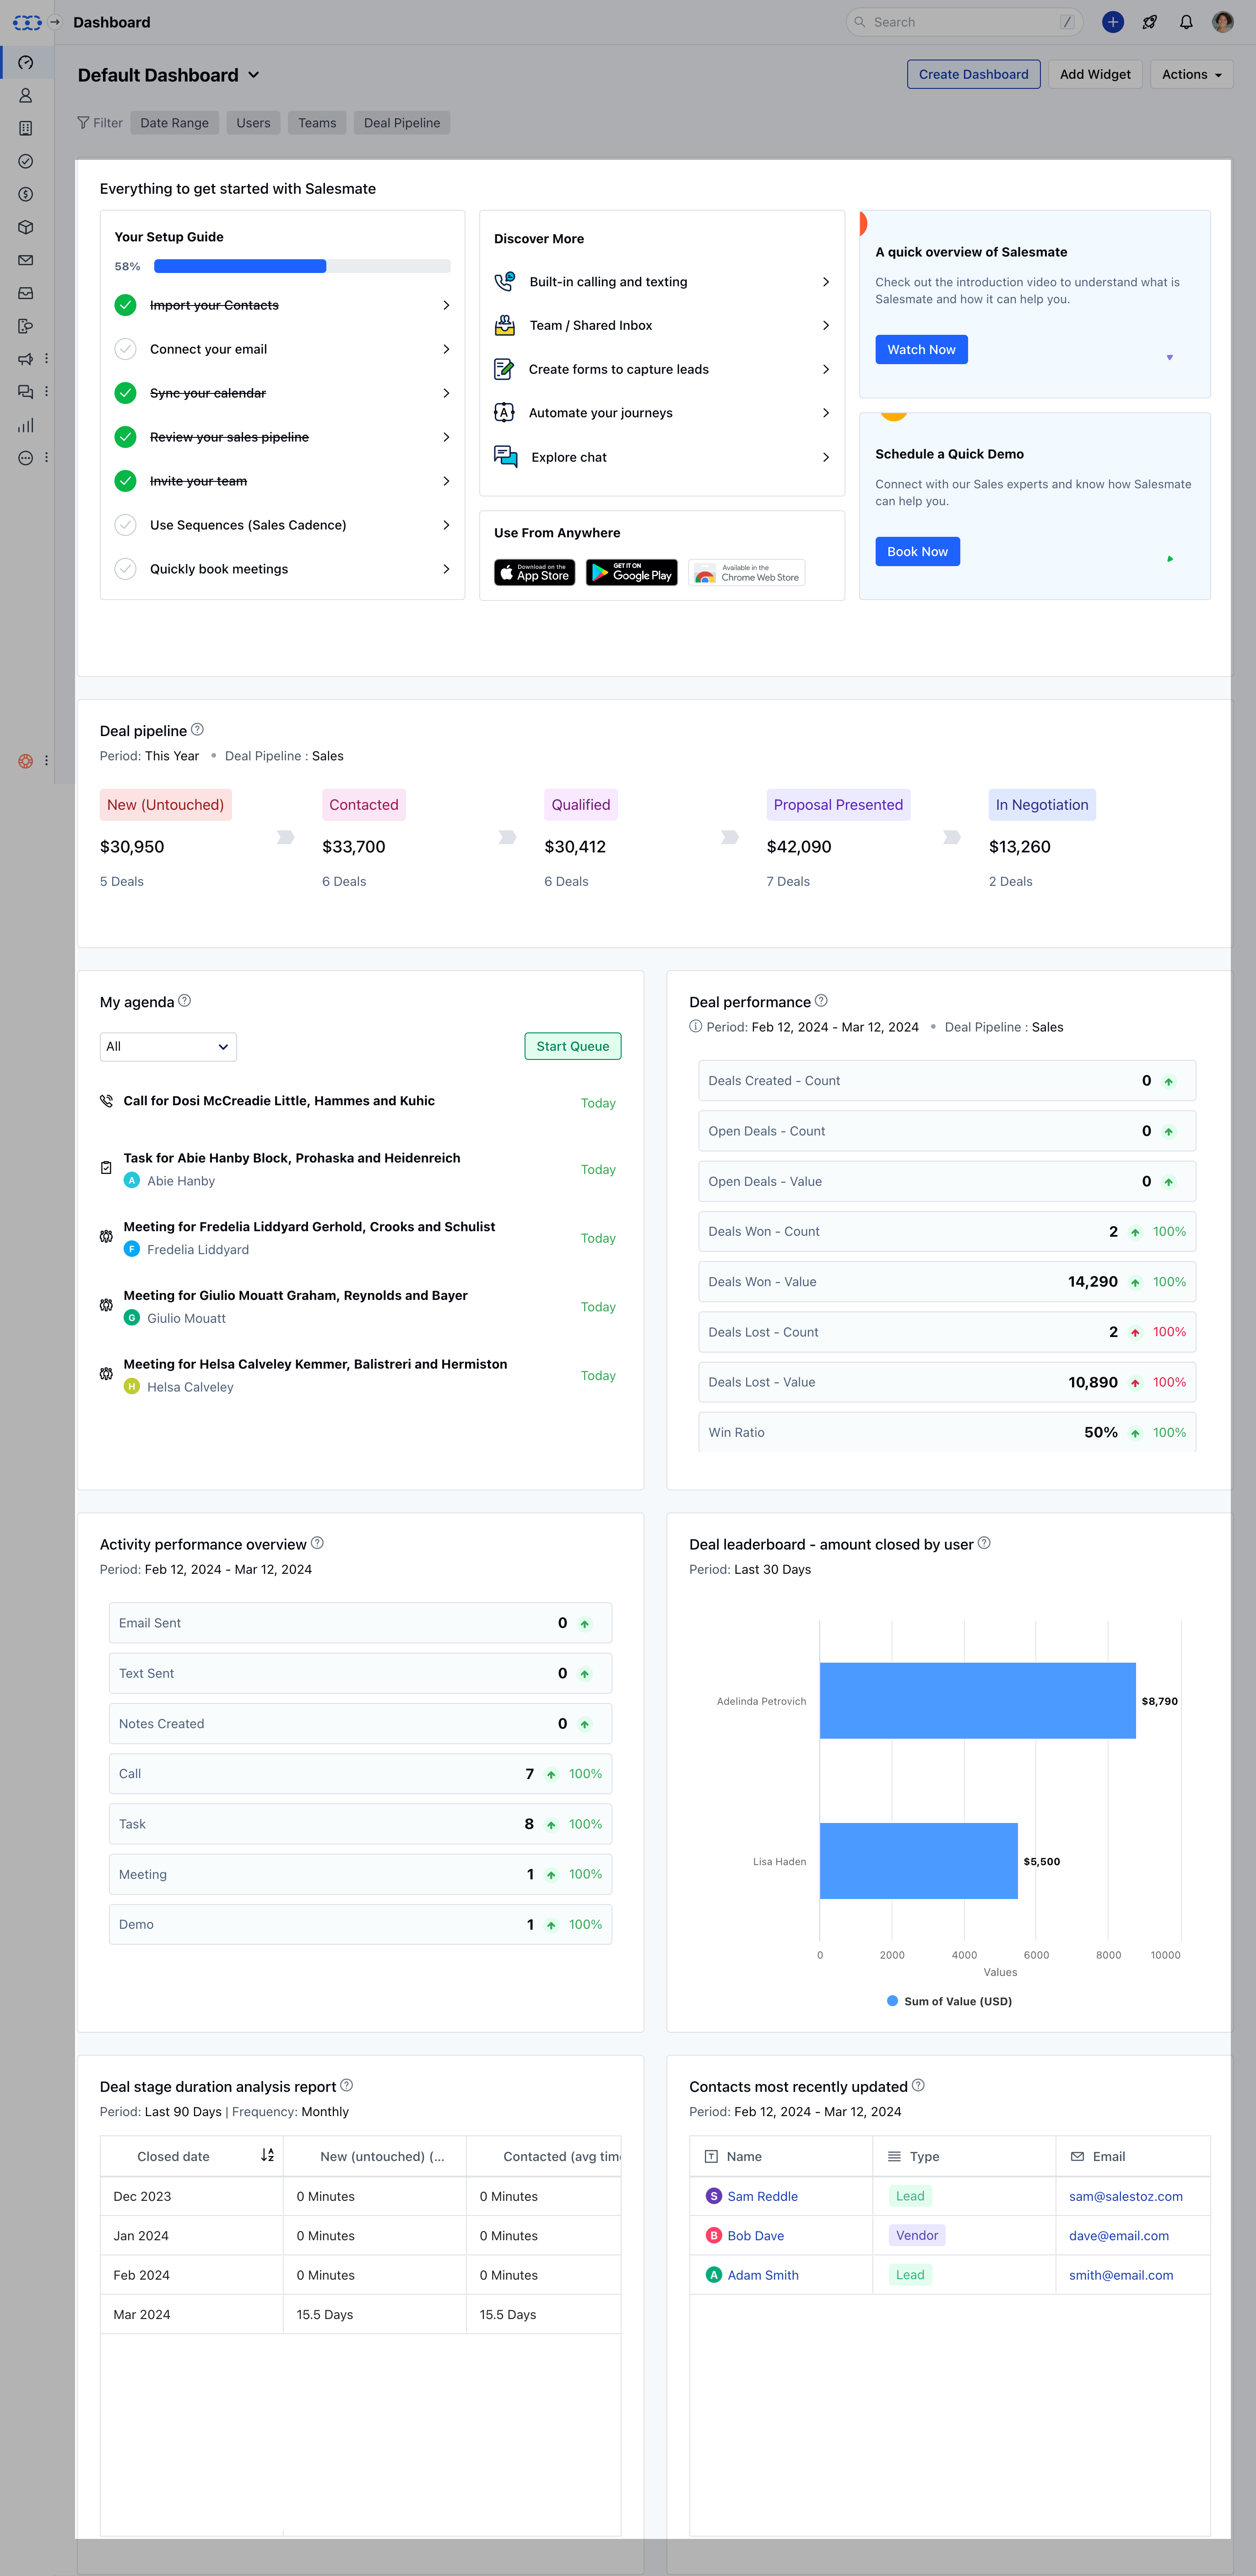
Task: Open Team Inbox tray icon in sidebar
Action: [26, 293]
